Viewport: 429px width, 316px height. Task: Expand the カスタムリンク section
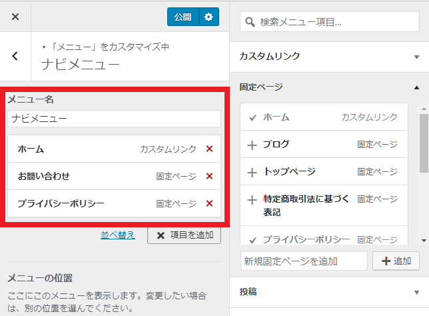[416, 57]
